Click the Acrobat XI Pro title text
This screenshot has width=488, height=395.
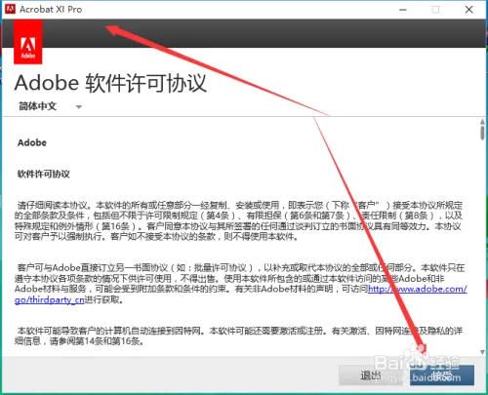51,10
